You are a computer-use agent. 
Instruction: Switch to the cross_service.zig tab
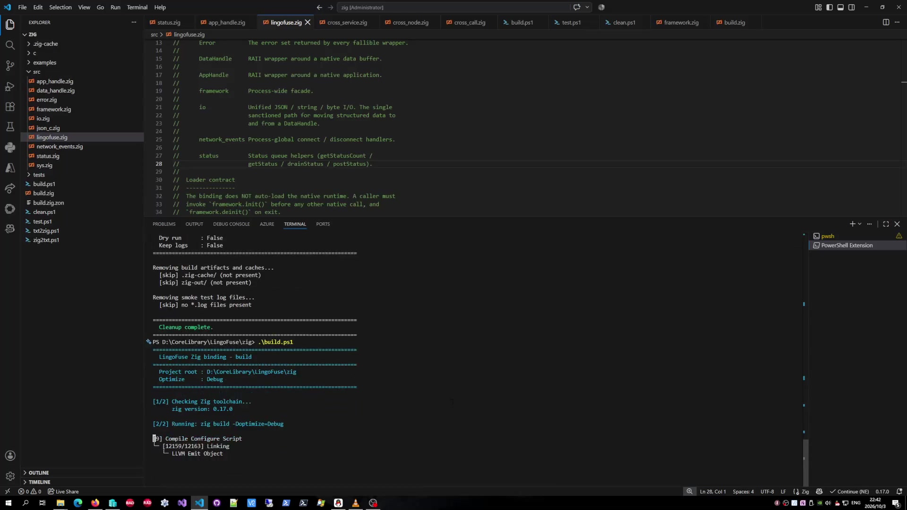pyautogui.click(x=347, y=23)
